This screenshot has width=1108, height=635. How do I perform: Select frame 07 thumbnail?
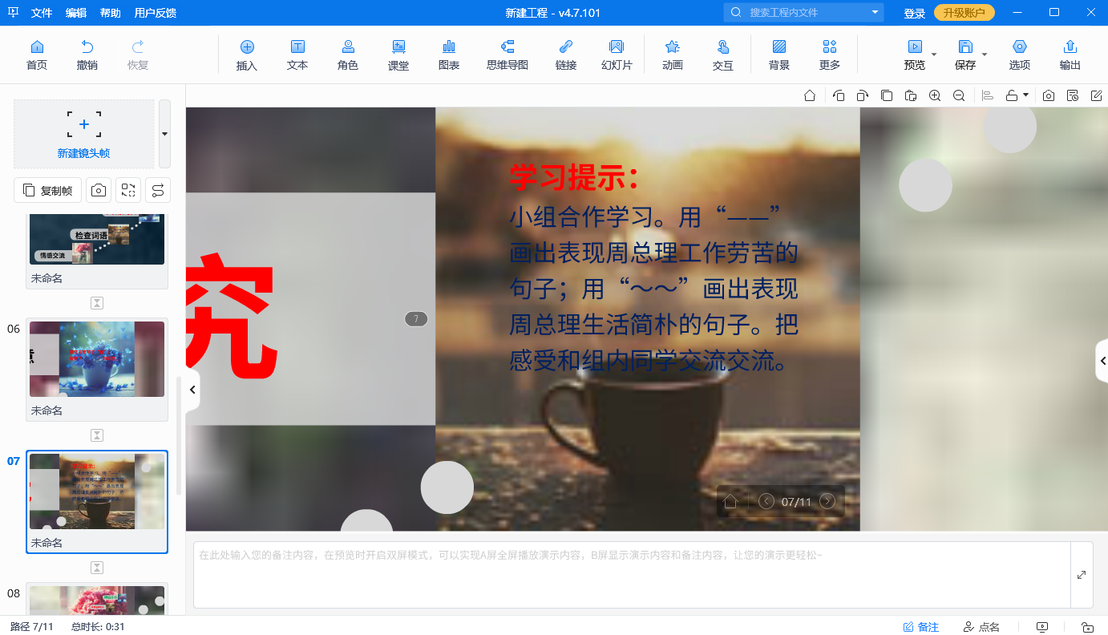[x=97, y=491]
